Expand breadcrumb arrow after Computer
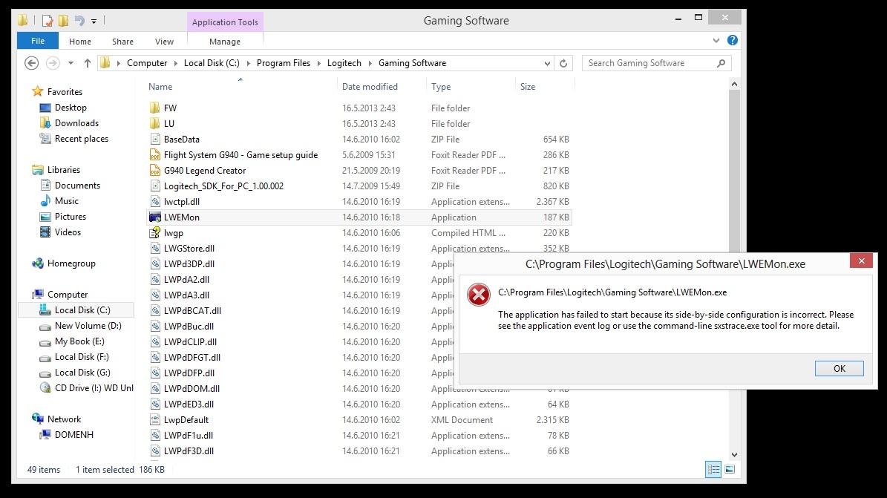Viewport: 887px width, 498px height. click(175, 63)
